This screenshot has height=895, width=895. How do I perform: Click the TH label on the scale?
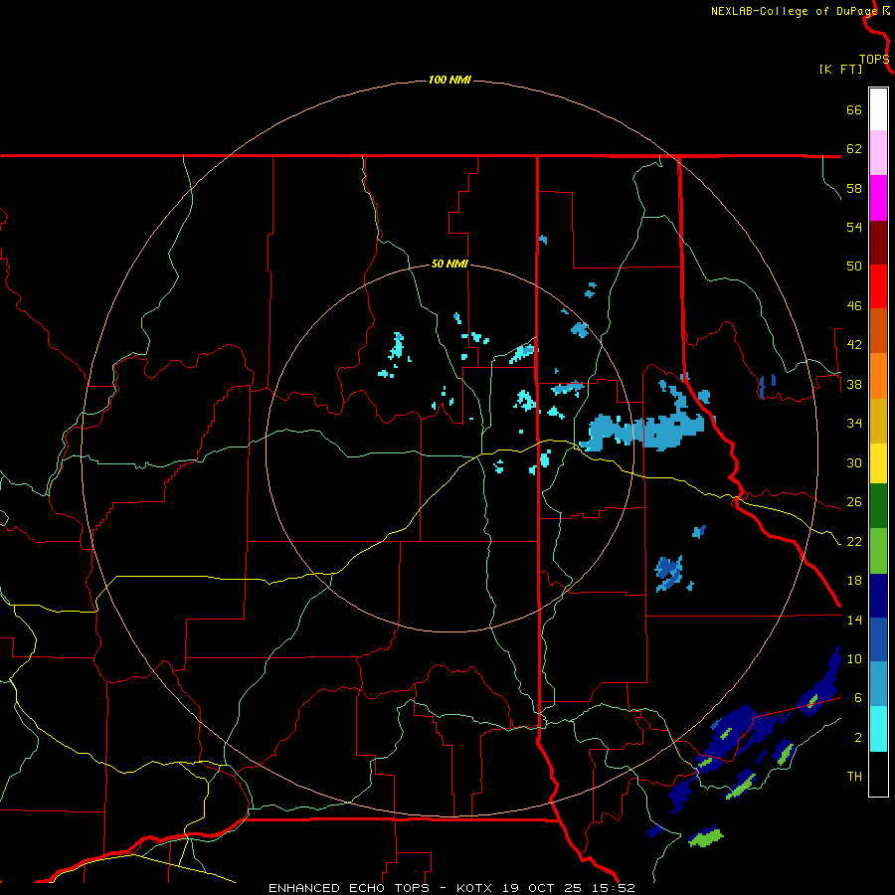click(x=854, y=777)
